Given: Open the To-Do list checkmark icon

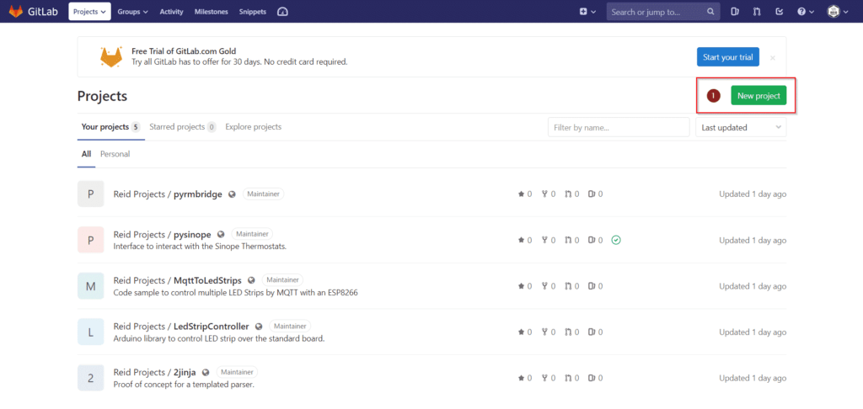Looking at the screenshot, I should pyautogui.click(x=779, y=12).
